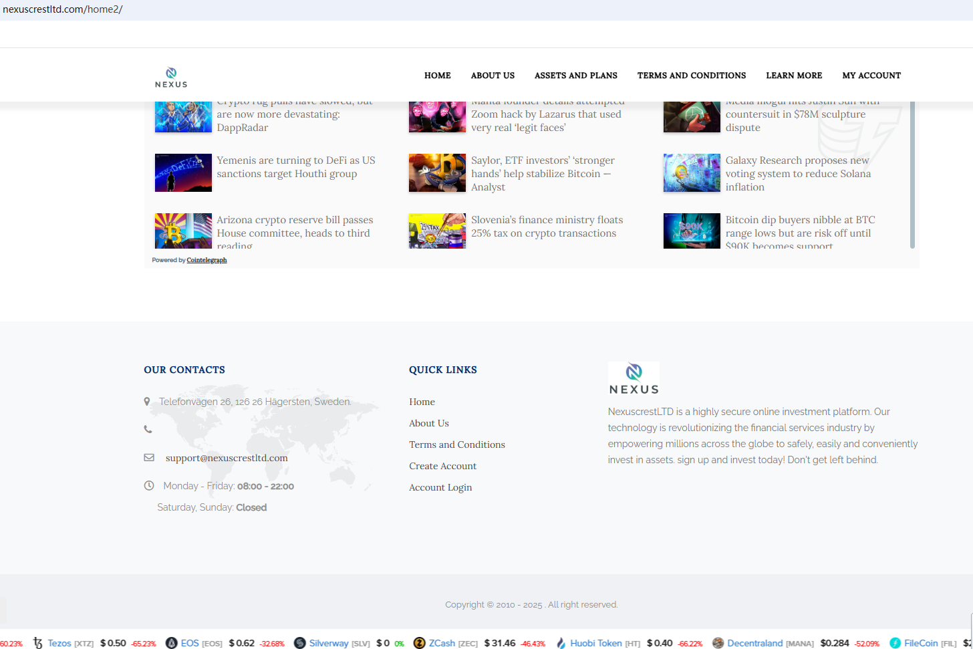Open the Cointelegraph powered-by link
Viewport: 973px width, 649px height.
(x=206, y=260)
